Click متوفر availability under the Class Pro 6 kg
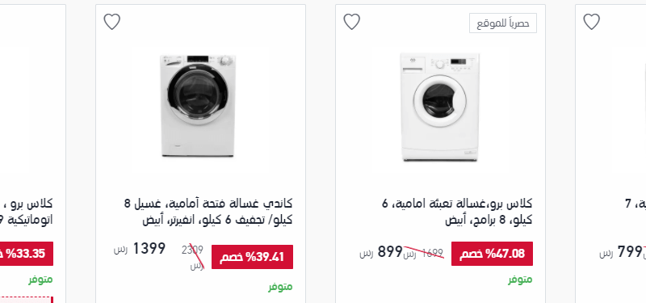Viewport: 646px width, 303px height. click(x=520, y=280)
